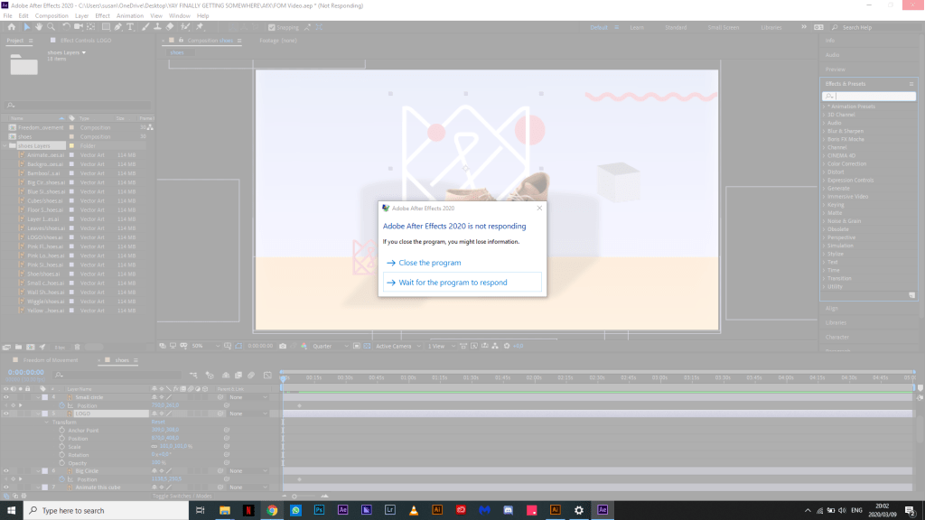Click the snapshot camera icon in viewer

(283, 346)
